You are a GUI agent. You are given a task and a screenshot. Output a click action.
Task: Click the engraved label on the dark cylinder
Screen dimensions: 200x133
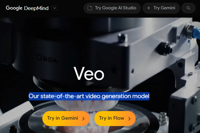click(47, 59)
